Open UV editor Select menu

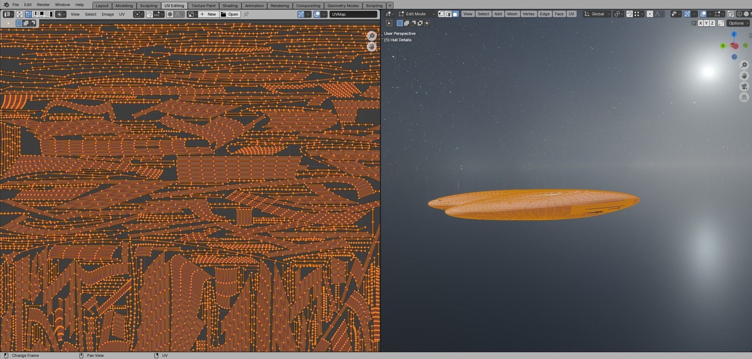coord(91,14)
